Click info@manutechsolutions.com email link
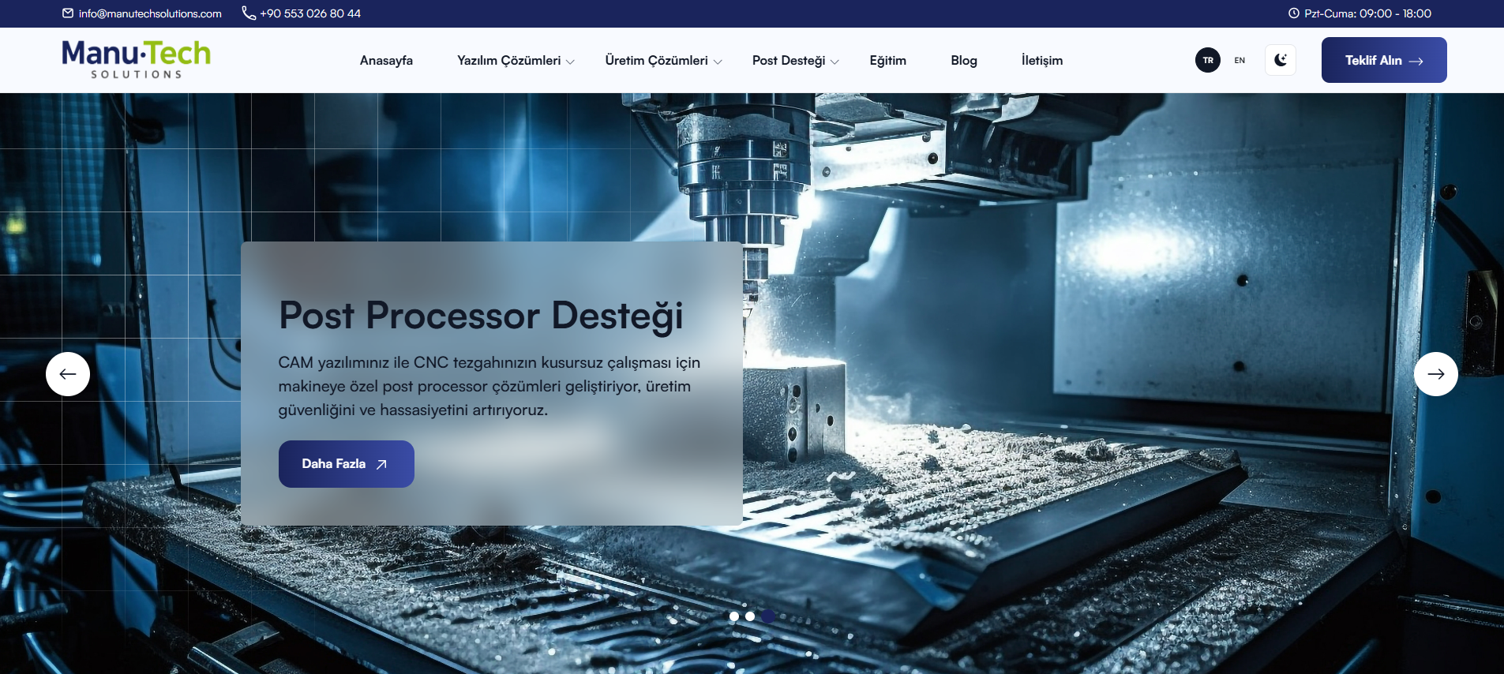This screenshot has height=674, width=1504. pos(150,13)
